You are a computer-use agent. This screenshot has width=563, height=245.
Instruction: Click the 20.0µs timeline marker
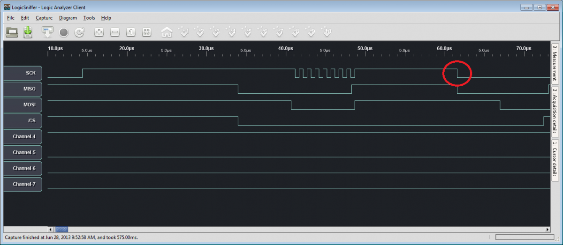127,48
